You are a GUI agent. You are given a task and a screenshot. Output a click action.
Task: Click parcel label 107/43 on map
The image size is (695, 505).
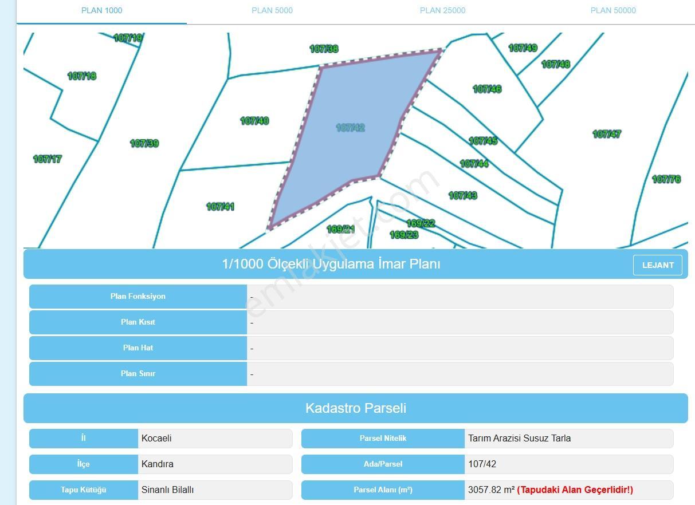[463, 196]
